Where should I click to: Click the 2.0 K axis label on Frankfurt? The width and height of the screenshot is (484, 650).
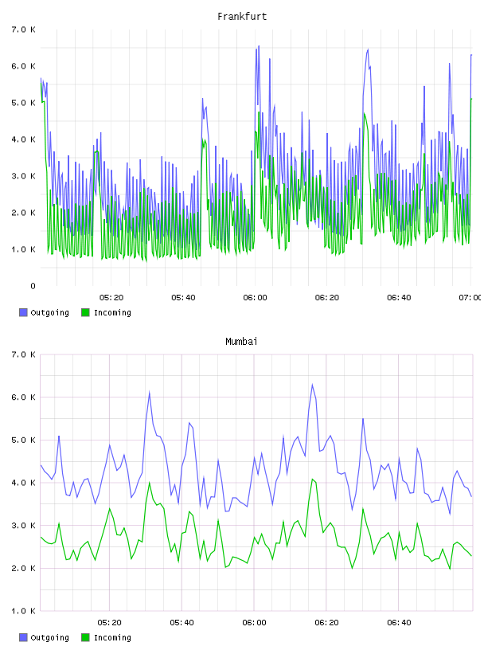coord(23,213)
